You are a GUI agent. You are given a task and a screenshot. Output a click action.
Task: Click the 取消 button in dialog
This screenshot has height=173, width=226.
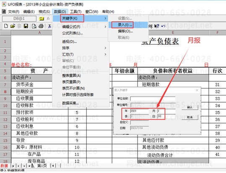point(190,117)
